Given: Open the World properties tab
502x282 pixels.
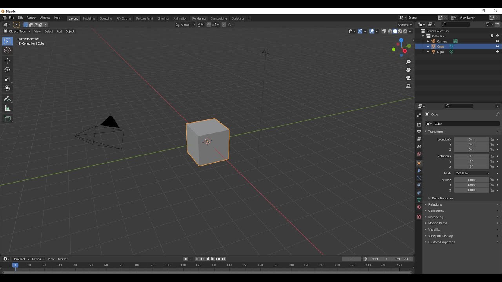Looking at the screenshot, I should pos(419,154).
